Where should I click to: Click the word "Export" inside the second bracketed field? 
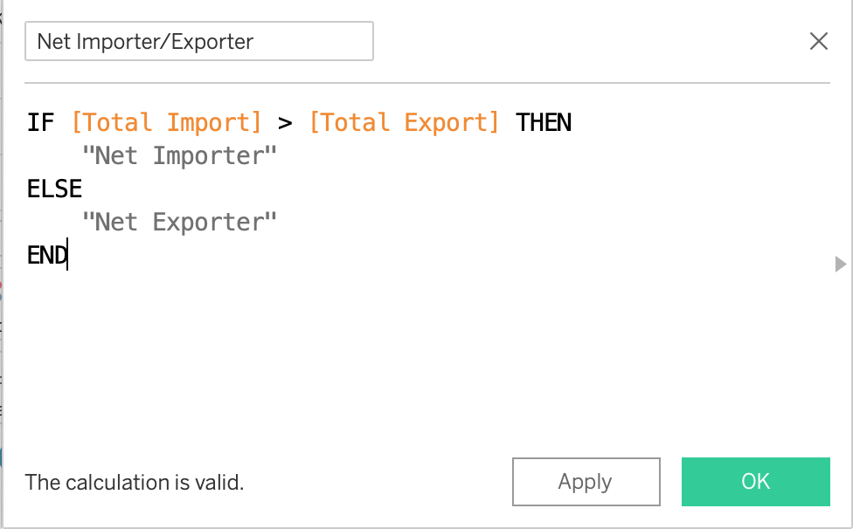pos(451,122)
